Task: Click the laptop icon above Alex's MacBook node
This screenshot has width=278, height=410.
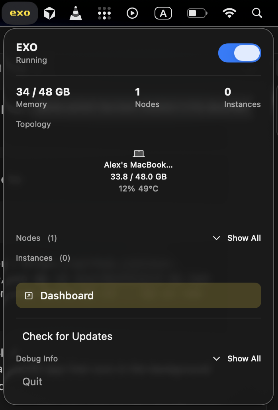Action: 138,153
